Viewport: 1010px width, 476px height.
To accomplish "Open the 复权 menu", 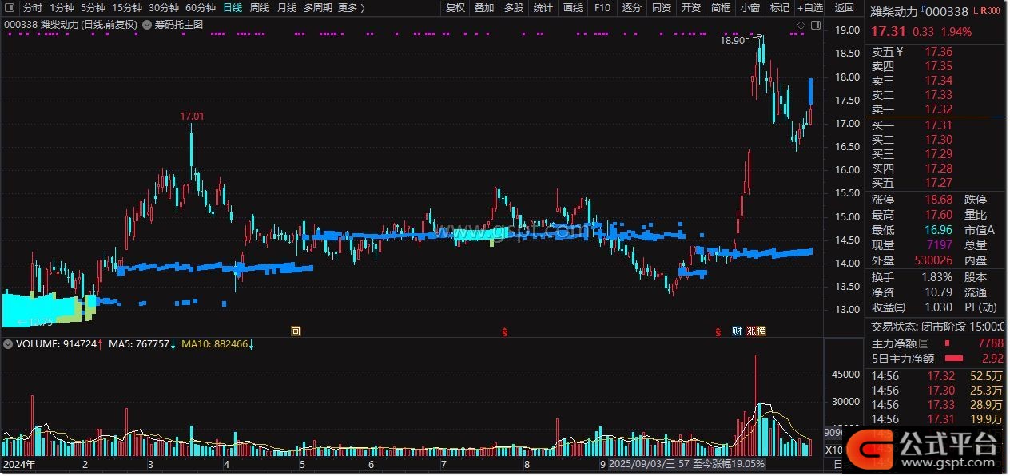I will coord(455,8).
